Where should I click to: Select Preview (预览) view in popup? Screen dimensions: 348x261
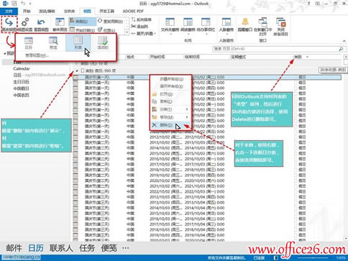tap(53, 43)
